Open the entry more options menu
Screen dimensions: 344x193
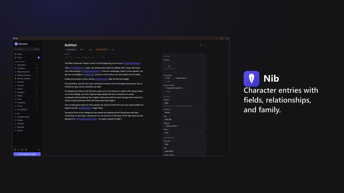205,45
